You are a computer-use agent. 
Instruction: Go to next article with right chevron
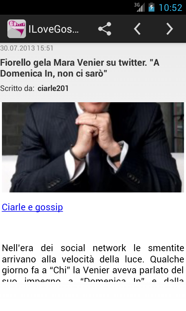[170, 29]
